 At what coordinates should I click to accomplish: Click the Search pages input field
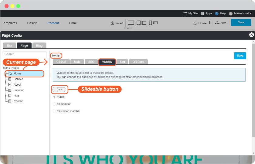[x=25, y=54]
